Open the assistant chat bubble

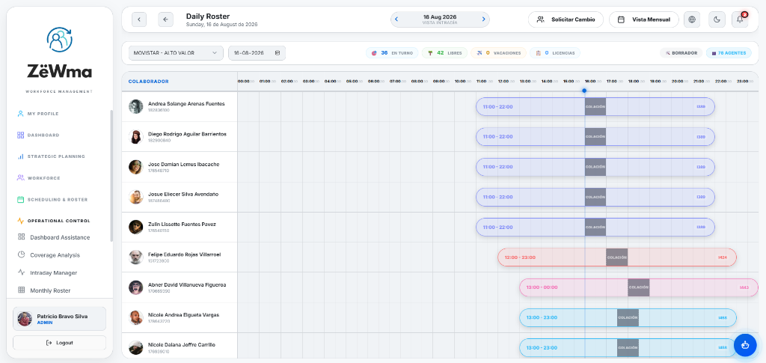745,344
